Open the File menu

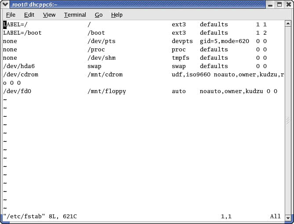(11, 15)
